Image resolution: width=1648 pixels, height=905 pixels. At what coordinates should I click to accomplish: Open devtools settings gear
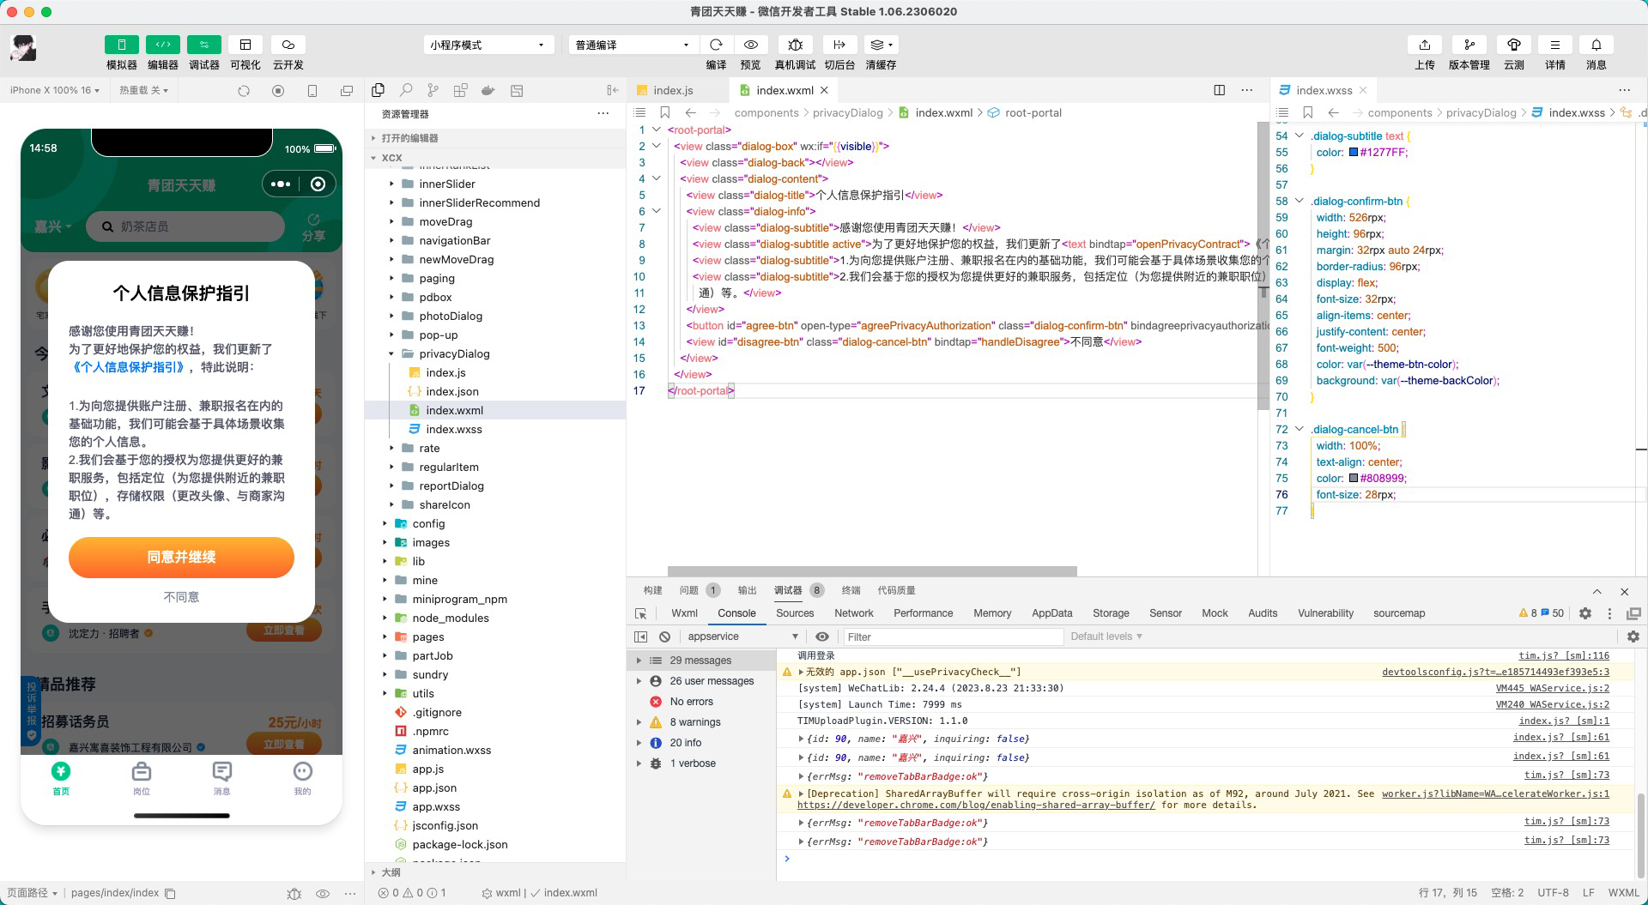tap(1585, 613)
